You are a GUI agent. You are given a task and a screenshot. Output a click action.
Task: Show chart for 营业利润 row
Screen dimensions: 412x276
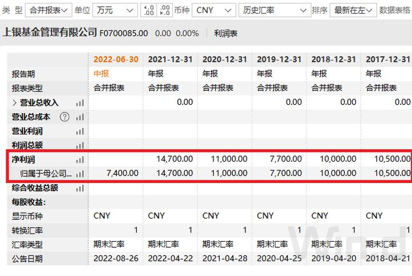[x=80, y=131]
